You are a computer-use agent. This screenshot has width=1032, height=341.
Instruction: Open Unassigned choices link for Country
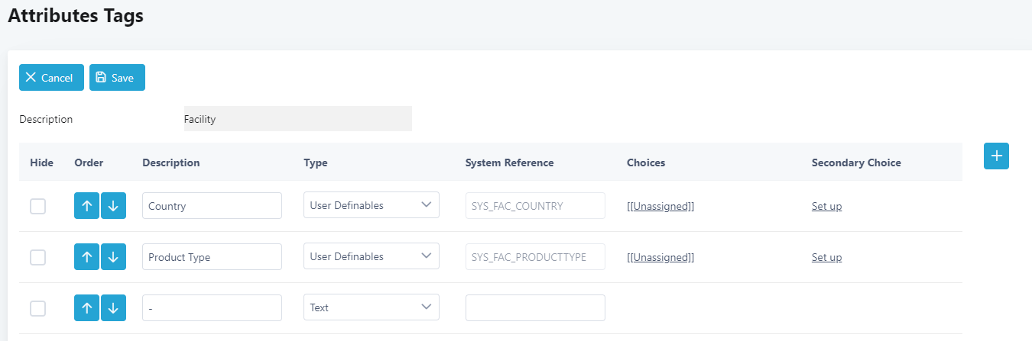coord(660,206)
